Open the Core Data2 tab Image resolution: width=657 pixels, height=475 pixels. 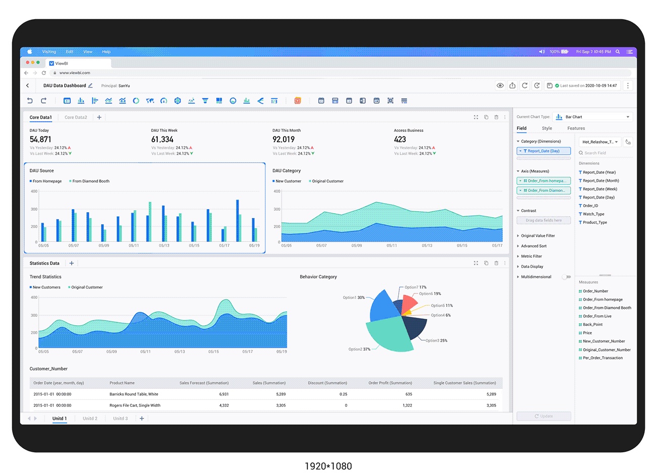click(x=76, y=117)
